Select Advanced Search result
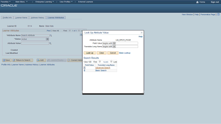The image size is (221, 124). click(x=103, y=68)
